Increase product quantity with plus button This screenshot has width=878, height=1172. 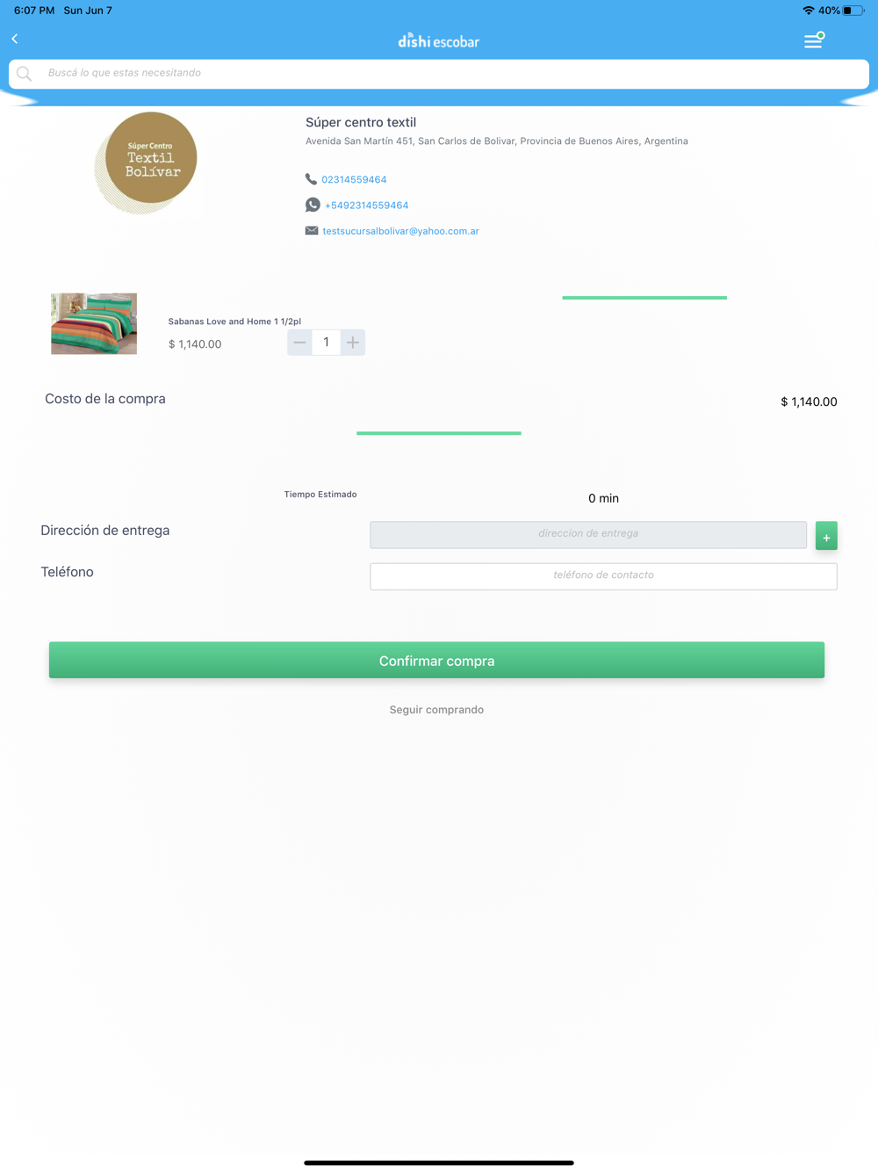[352, 343]
